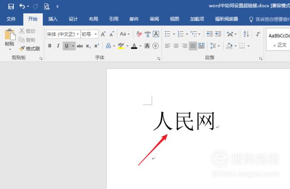Open the 视图 ribbon tab
This screenshot has height=189, width=290.
pyautogui.click(x=174, y=19)
